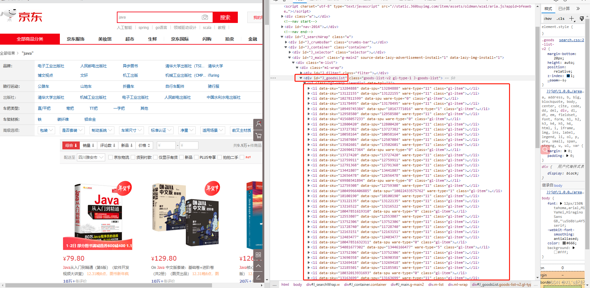Screen dimensions: 590x288
Task: Toggle the background #fff color checkbox in styles
Action: pos(556,252)
